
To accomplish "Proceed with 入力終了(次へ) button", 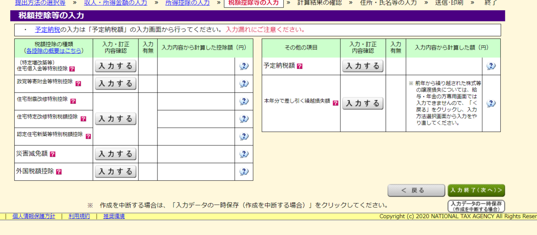I will (476, 190).
